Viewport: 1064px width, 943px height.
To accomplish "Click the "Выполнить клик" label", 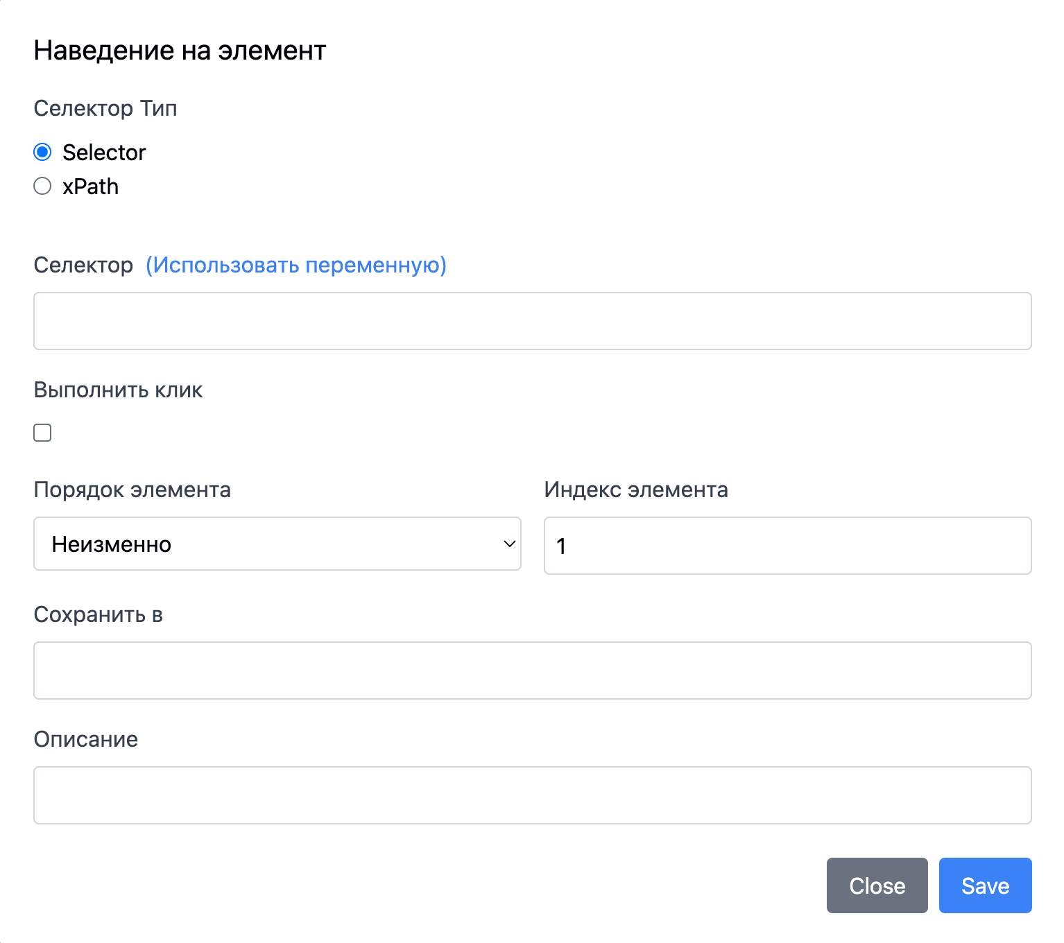I will click(118, 390).
